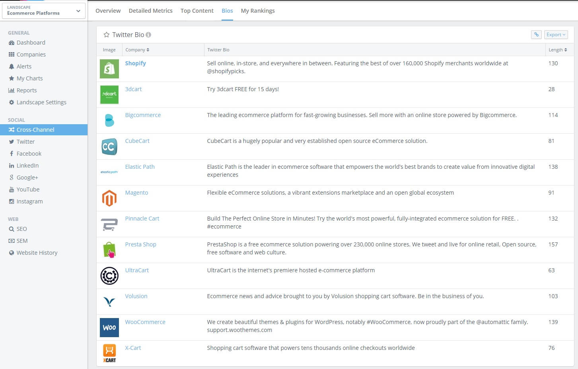Click the Twitter bird icon
The width and height of the screenshot is (578, 369).
(12, 142)
